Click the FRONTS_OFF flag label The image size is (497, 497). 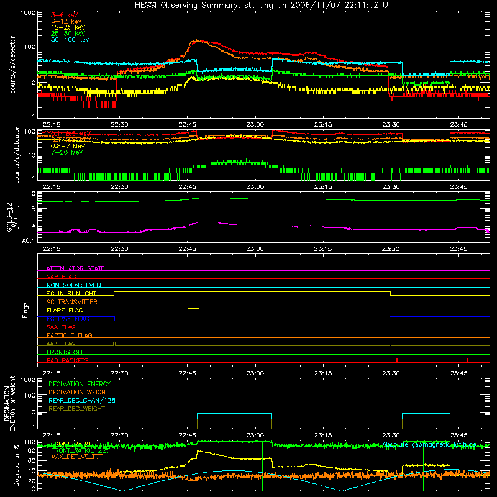[66, 352]
